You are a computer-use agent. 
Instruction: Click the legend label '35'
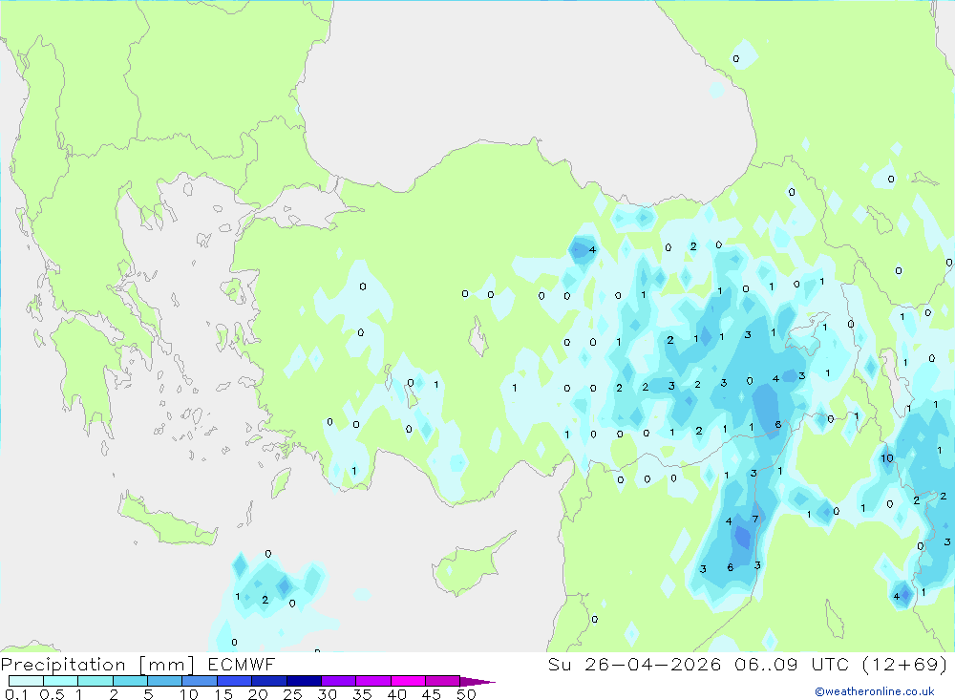(362, 694)
